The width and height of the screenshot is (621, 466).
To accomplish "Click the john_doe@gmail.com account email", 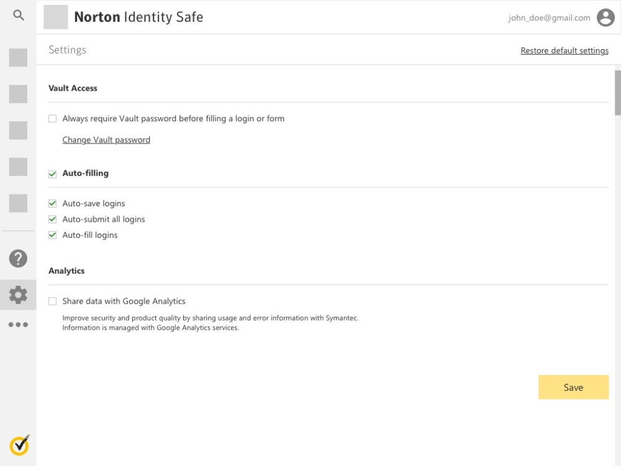I will coord(549,18).
